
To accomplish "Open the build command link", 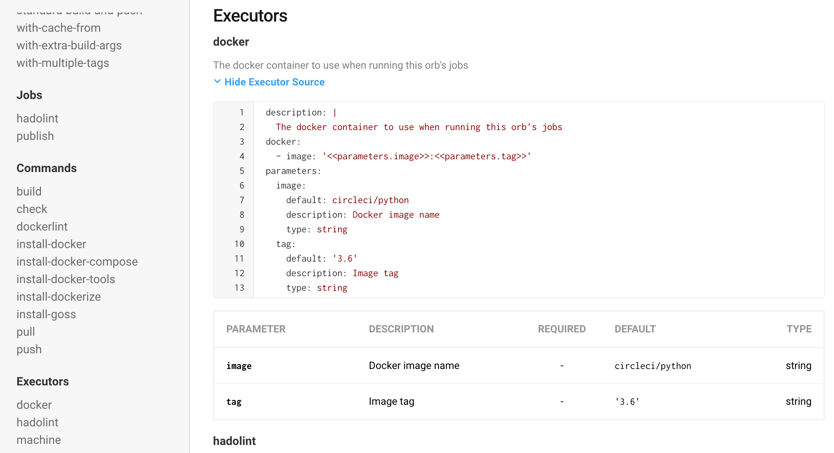I will 29,191.
